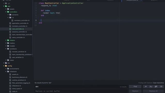The image size is (165, 93).
Task: Click the serializers folder icon
Action: click(8, 49)
